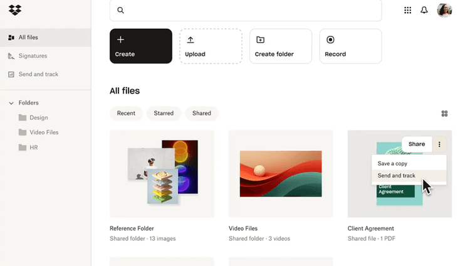Open the Design folder in sidebar

coord(38,117)
